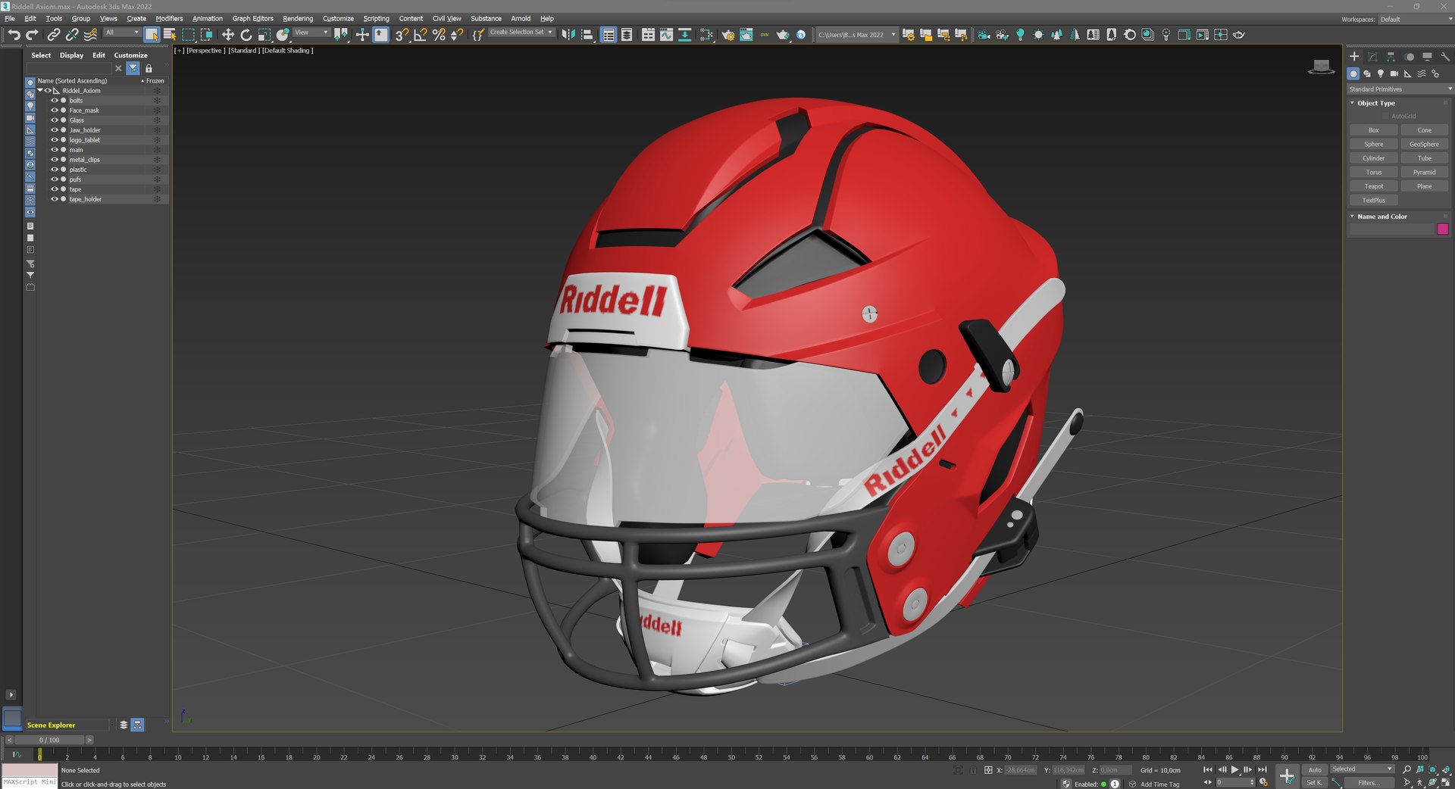Open the Graph Editors menu
Screen dimensions: 1455x789
(x=252, y=18)
